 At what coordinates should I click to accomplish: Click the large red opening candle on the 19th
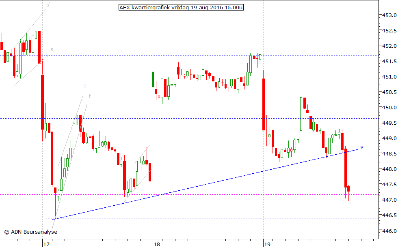point(264,104)
